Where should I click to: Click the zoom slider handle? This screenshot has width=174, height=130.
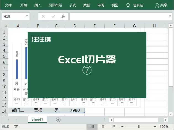coord(139,127)
